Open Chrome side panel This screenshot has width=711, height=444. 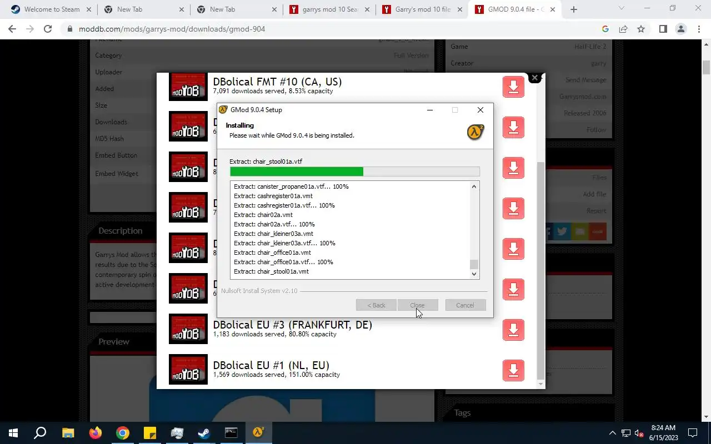(x=663, y=29)
